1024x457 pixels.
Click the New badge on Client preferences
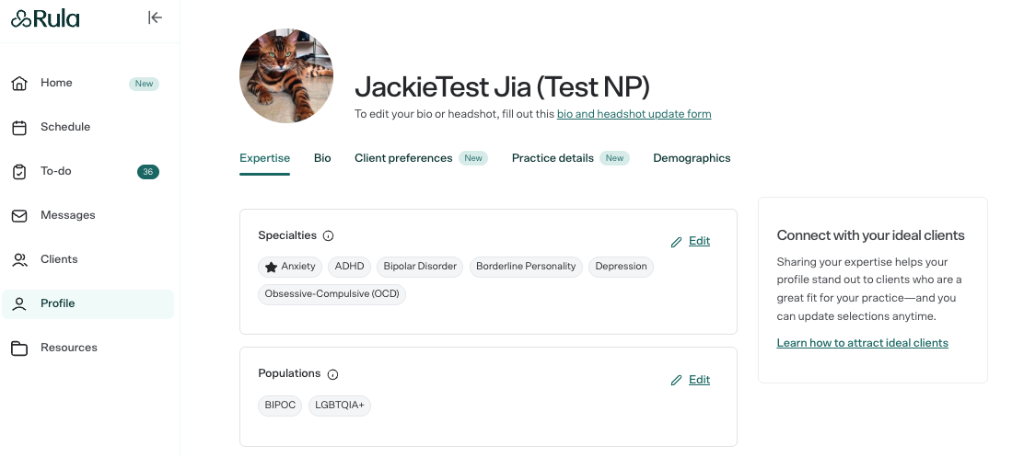[x=472, y=158]
